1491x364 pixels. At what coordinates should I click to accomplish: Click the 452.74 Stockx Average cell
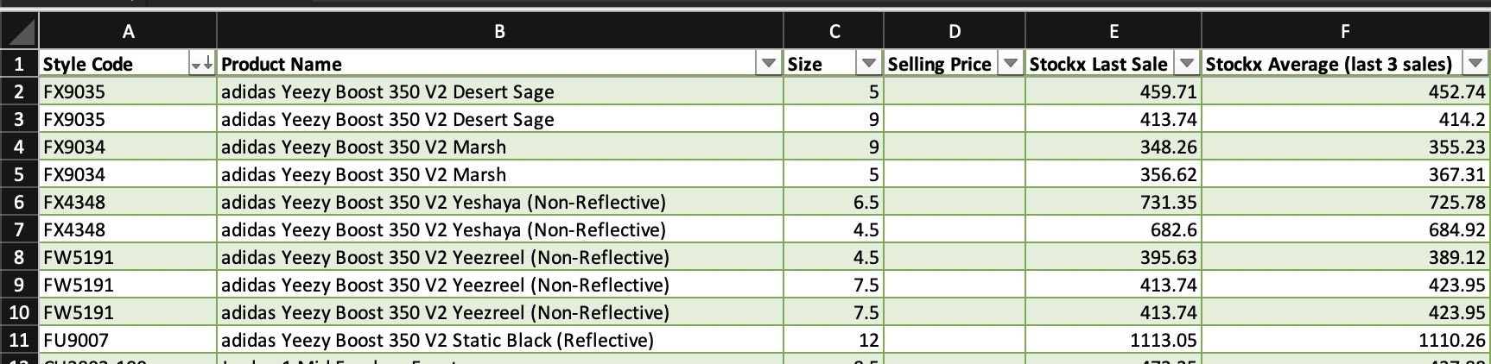(x=1345, y=91)
